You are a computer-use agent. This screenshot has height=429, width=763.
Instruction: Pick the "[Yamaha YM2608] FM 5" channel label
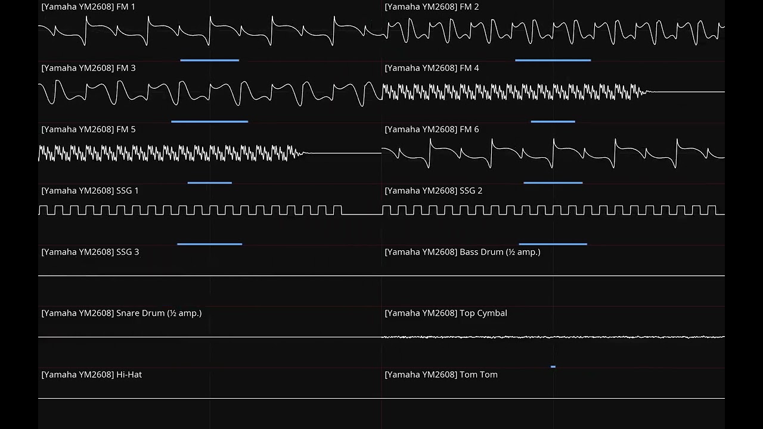click(x=88, y=130)
